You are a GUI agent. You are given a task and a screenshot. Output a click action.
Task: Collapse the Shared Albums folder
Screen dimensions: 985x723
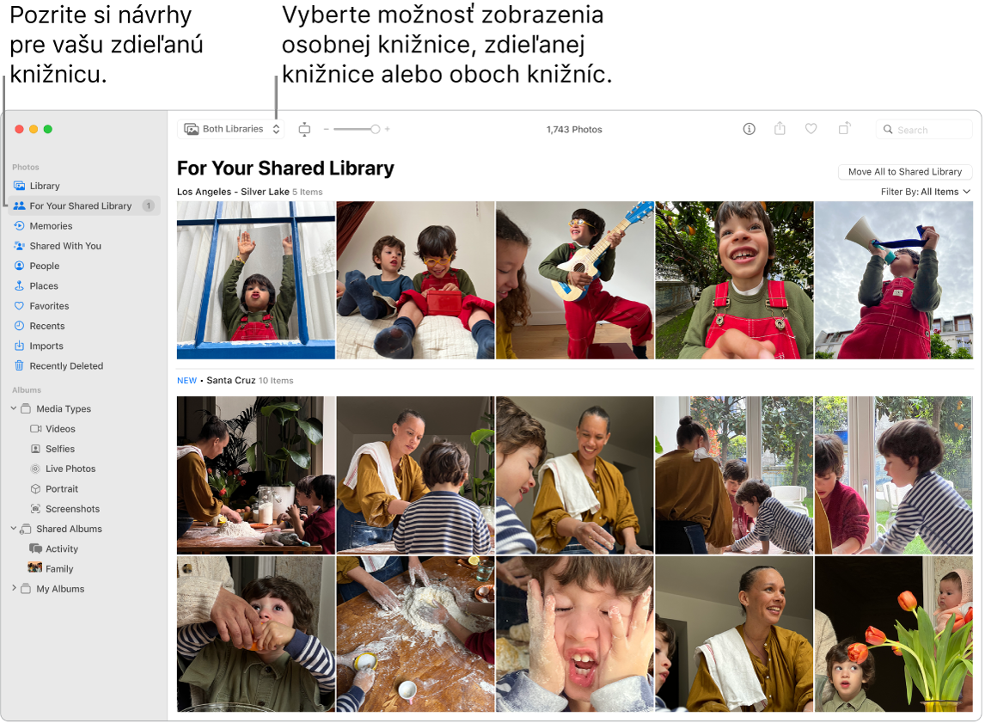14,528
